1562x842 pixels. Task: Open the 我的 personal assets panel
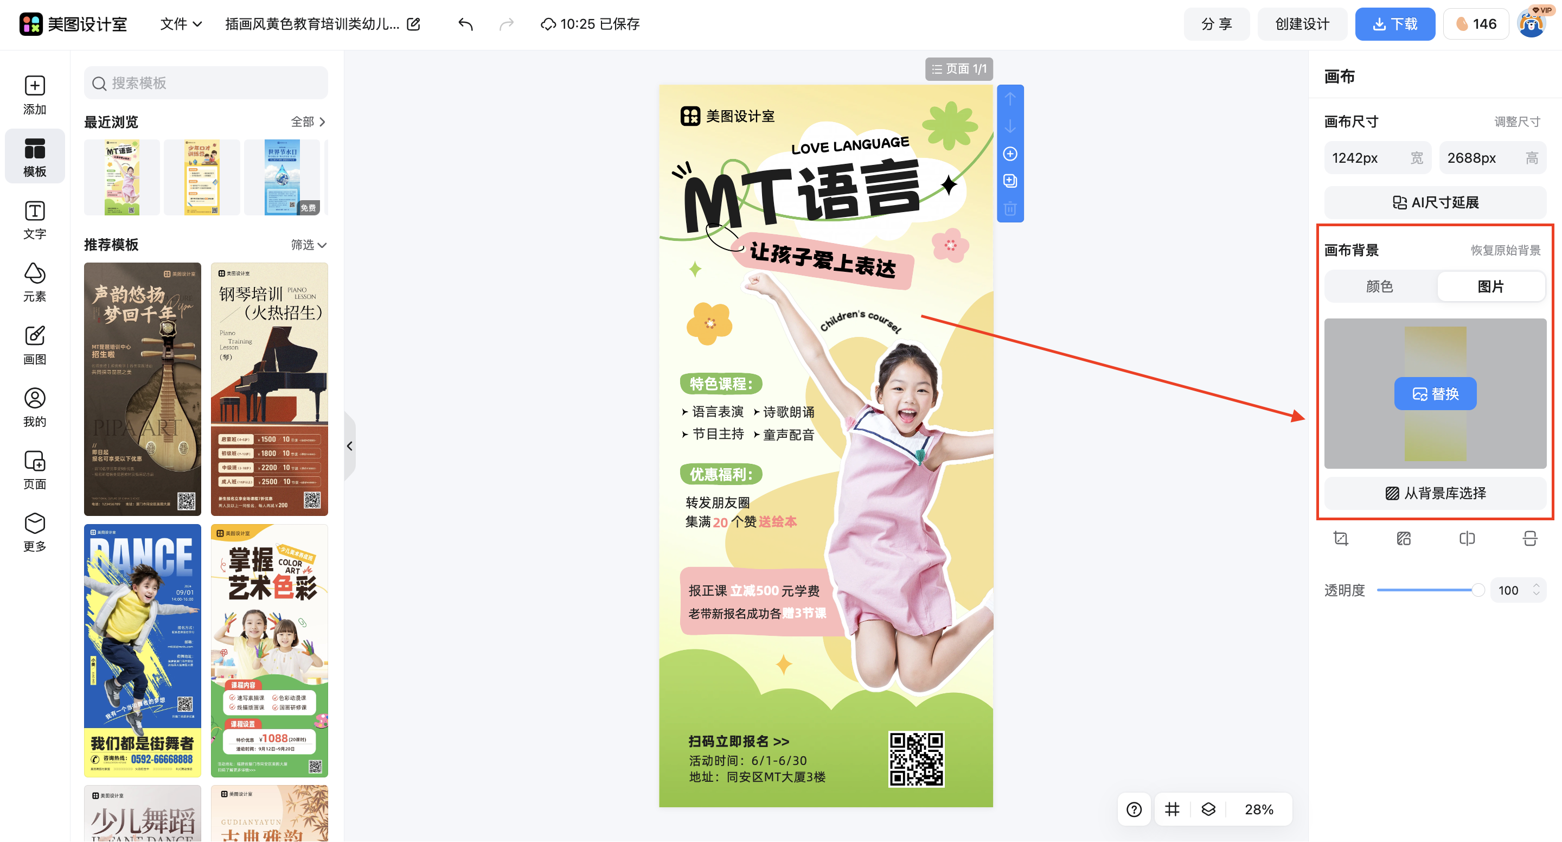coord(35,407)
